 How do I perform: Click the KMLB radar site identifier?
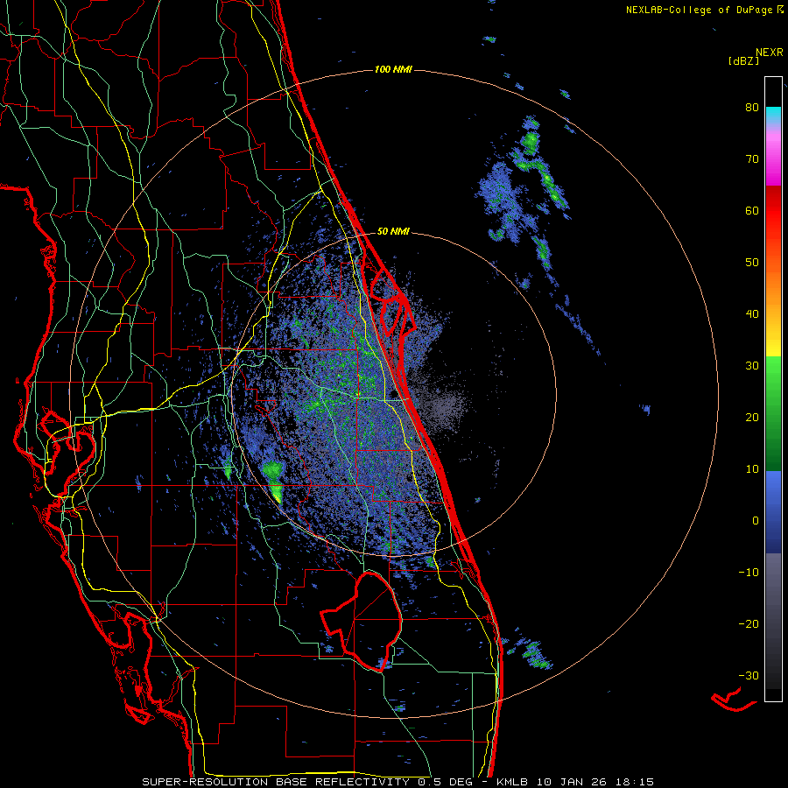(x=514, y=782)
